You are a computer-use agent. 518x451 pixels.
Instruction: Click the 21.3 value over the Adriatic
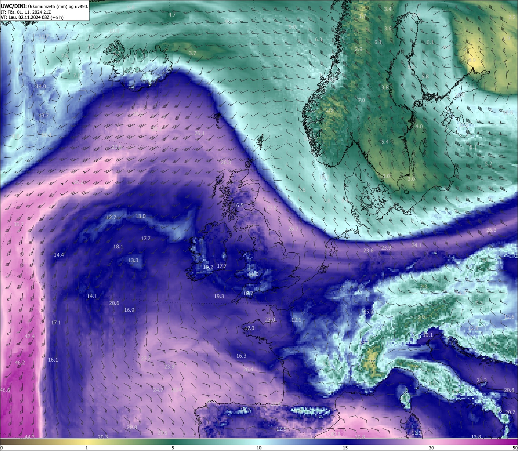[482, 381]
